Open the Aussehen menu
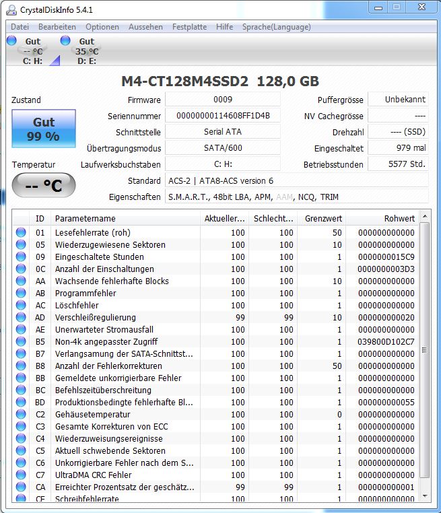Viewport: 441px width, 513px height. [x=145, y=27]
